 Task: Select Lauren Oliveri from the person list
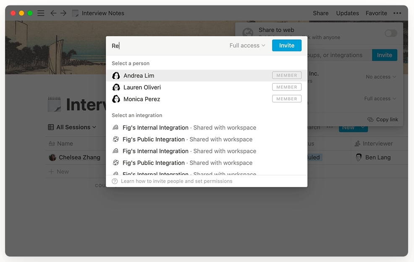point(207,87)
